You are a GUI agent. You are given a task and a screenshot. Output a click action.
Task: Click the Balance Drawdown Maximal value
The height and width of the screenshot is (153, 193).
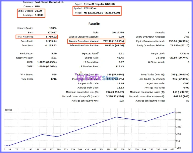point(114,41)
